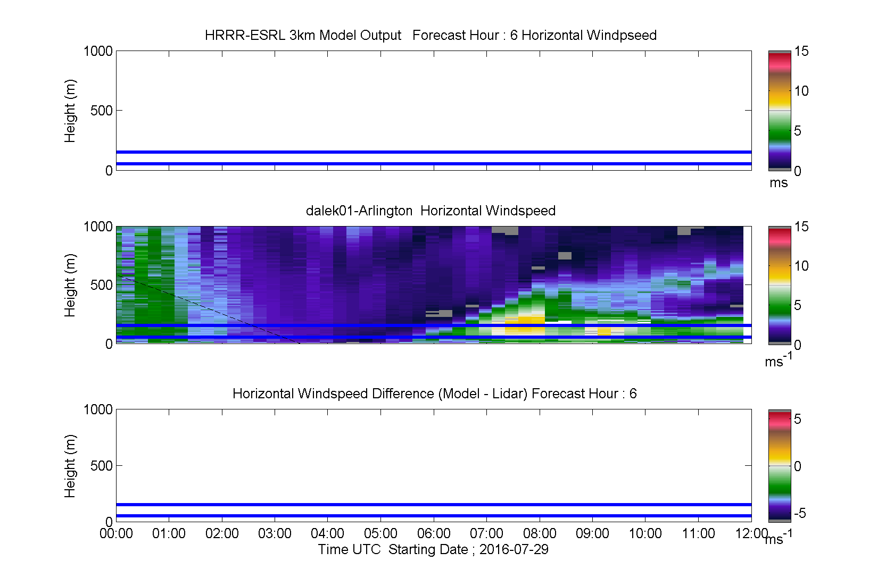Click the 11:00 time tick label
The height and width of the screenshot is (586, 894).
tap(699, 533)
